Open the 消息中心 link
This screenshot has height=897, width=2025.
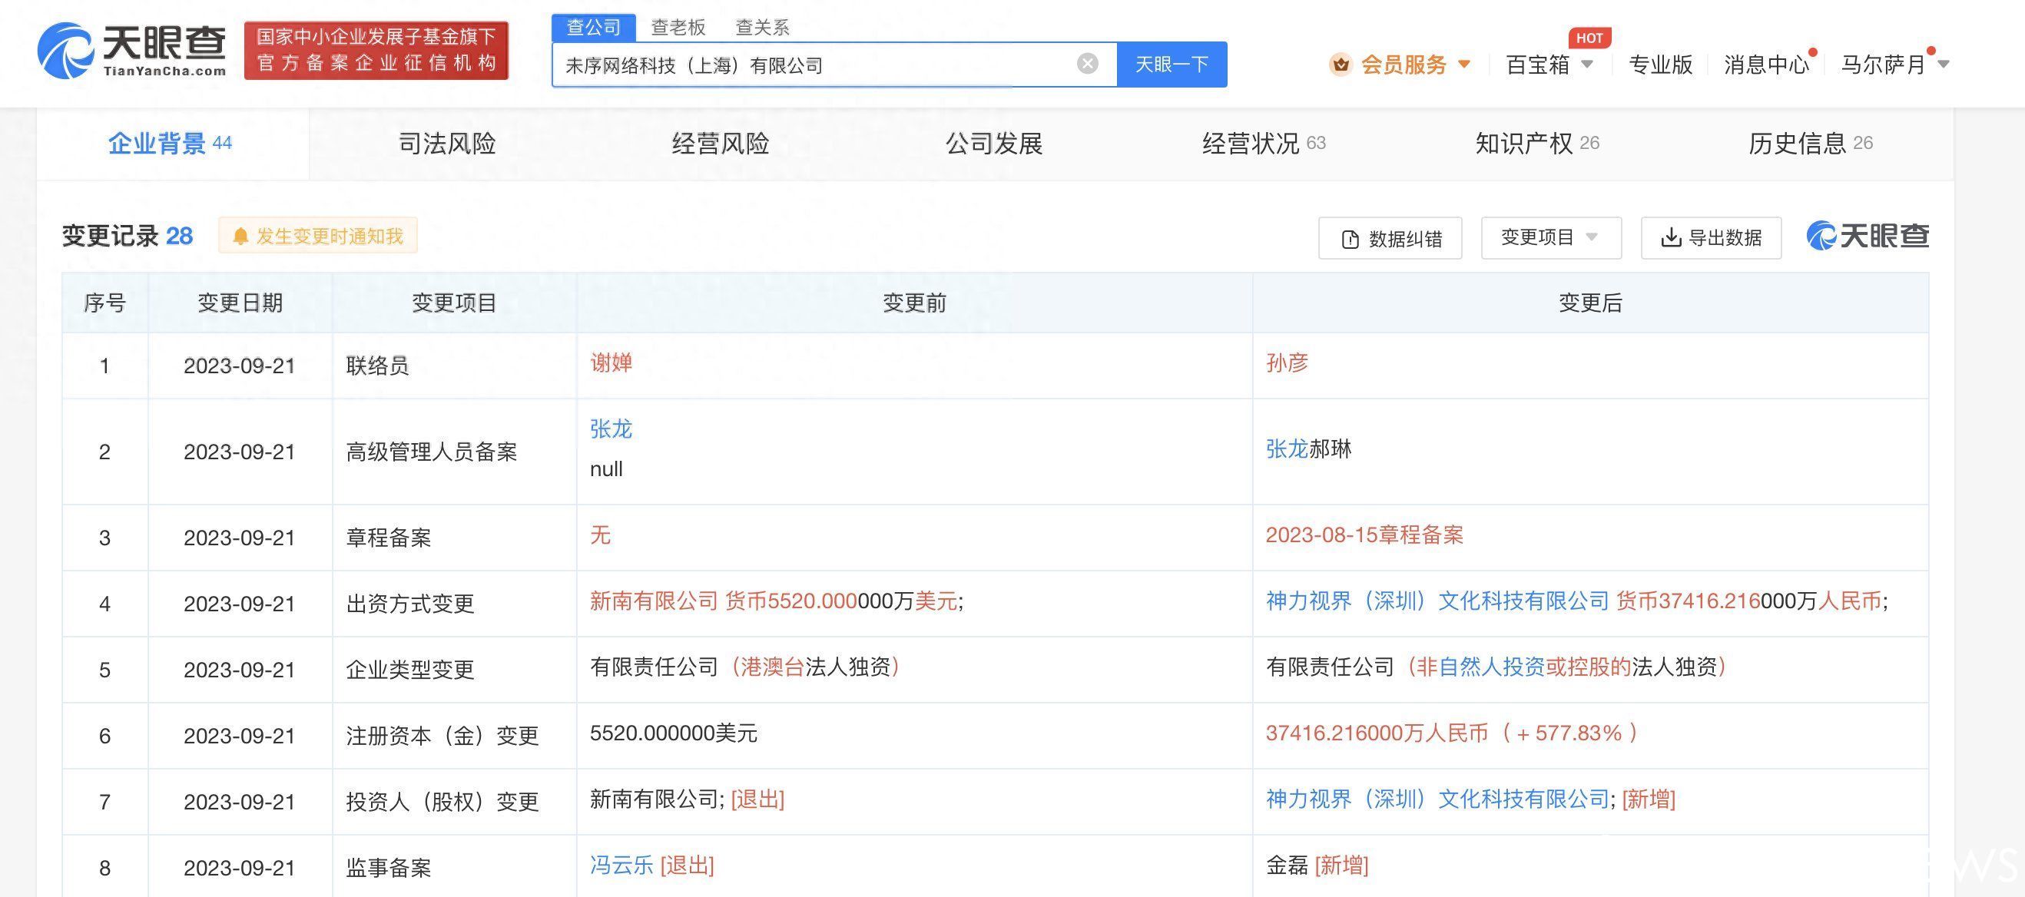click(1765, 65)
